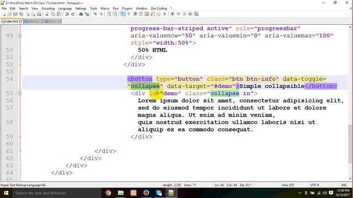Click the Replace toolbar icon

click(x=87, y=14)
